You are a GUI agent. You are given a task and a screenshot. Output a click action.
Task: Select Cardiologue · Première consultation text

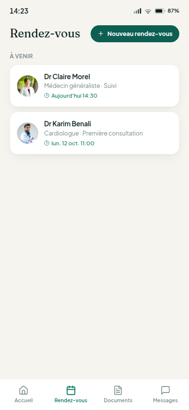pyautogui.click(x=94, y=134)
